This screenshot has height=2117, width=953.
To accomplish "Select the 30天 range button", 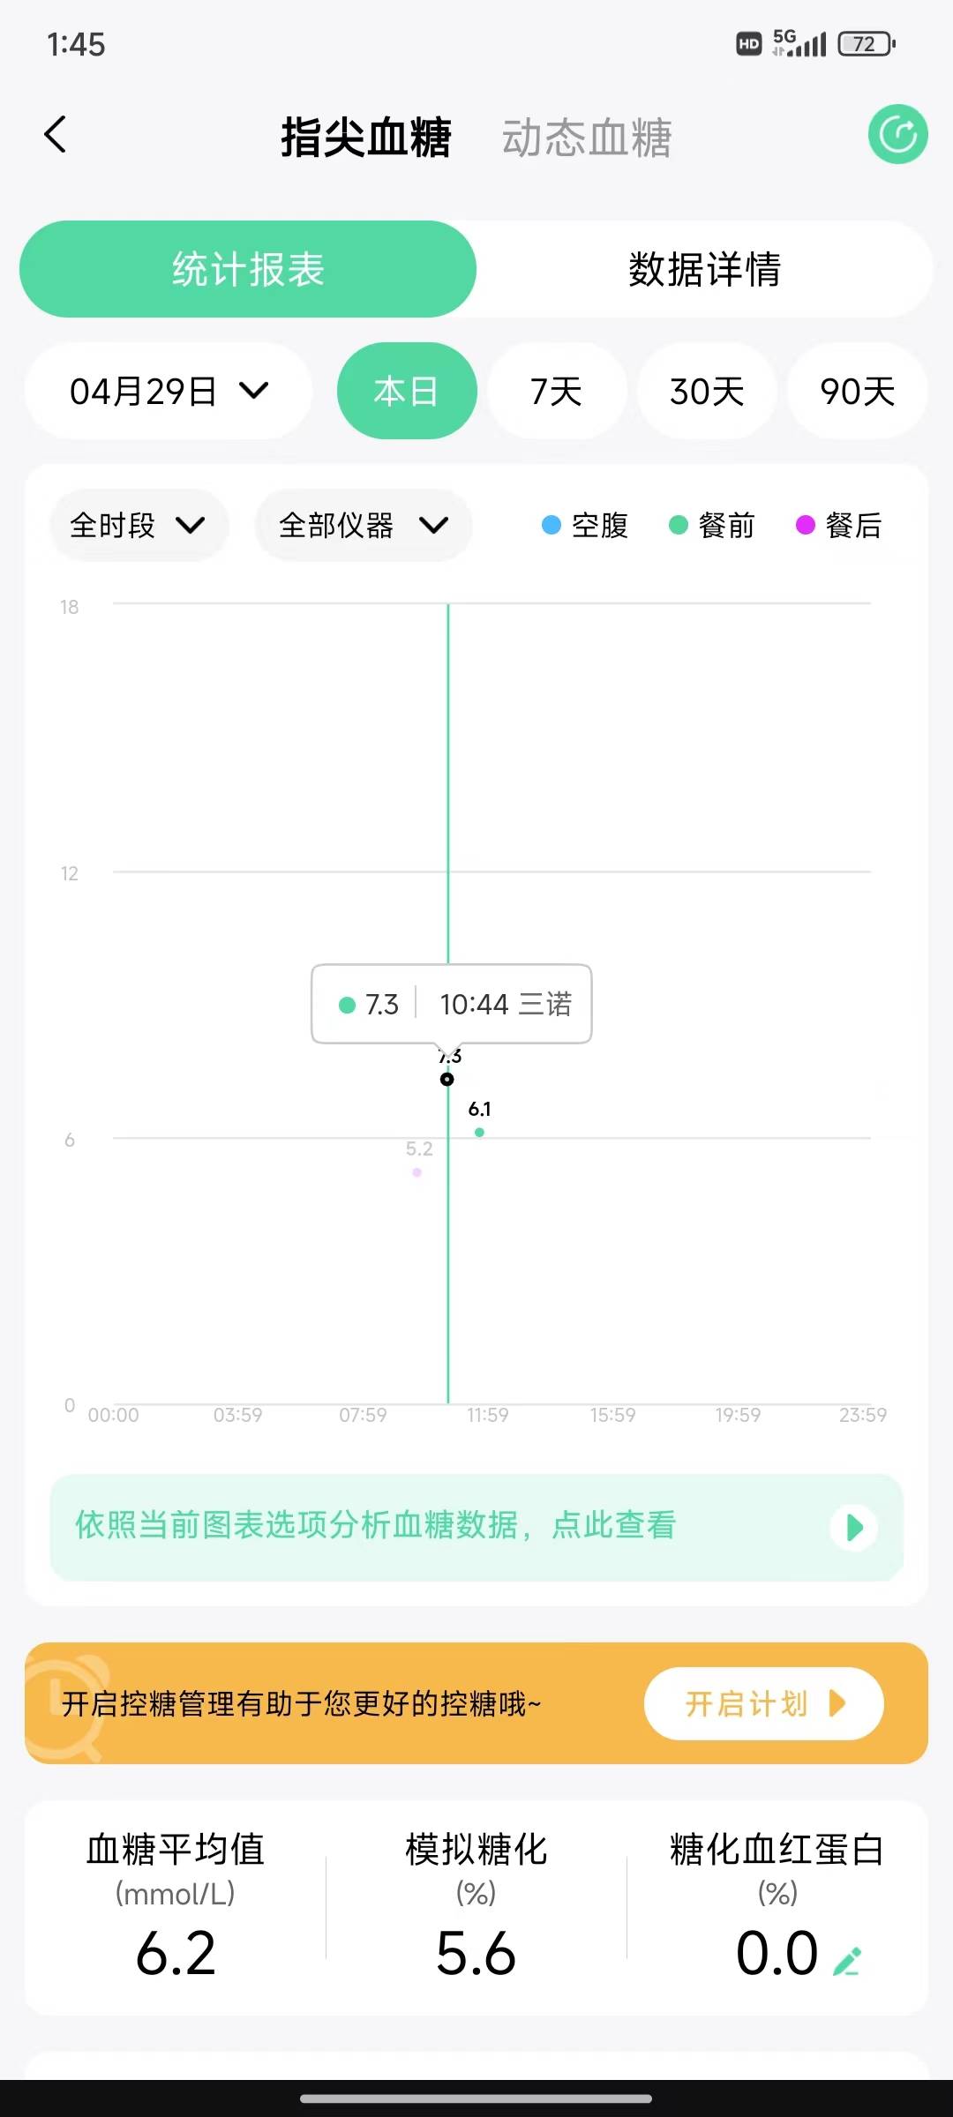I will [x=707, y=391].
